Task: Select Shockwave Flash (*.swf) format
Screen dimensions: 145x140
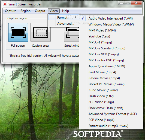Action: coord(111,108)
